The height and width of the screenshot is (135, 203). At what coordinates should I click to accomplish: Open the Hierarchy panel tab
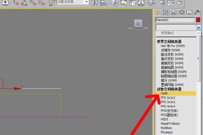point(174,12)
